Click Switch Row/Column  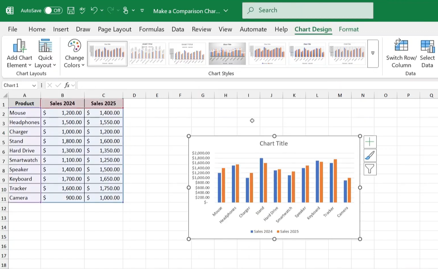click(401, 53)
